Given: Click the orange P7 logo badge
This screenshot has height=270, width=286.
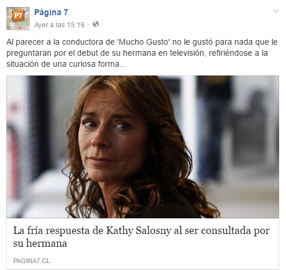Looking at the screenshot, I should [18, 16].
